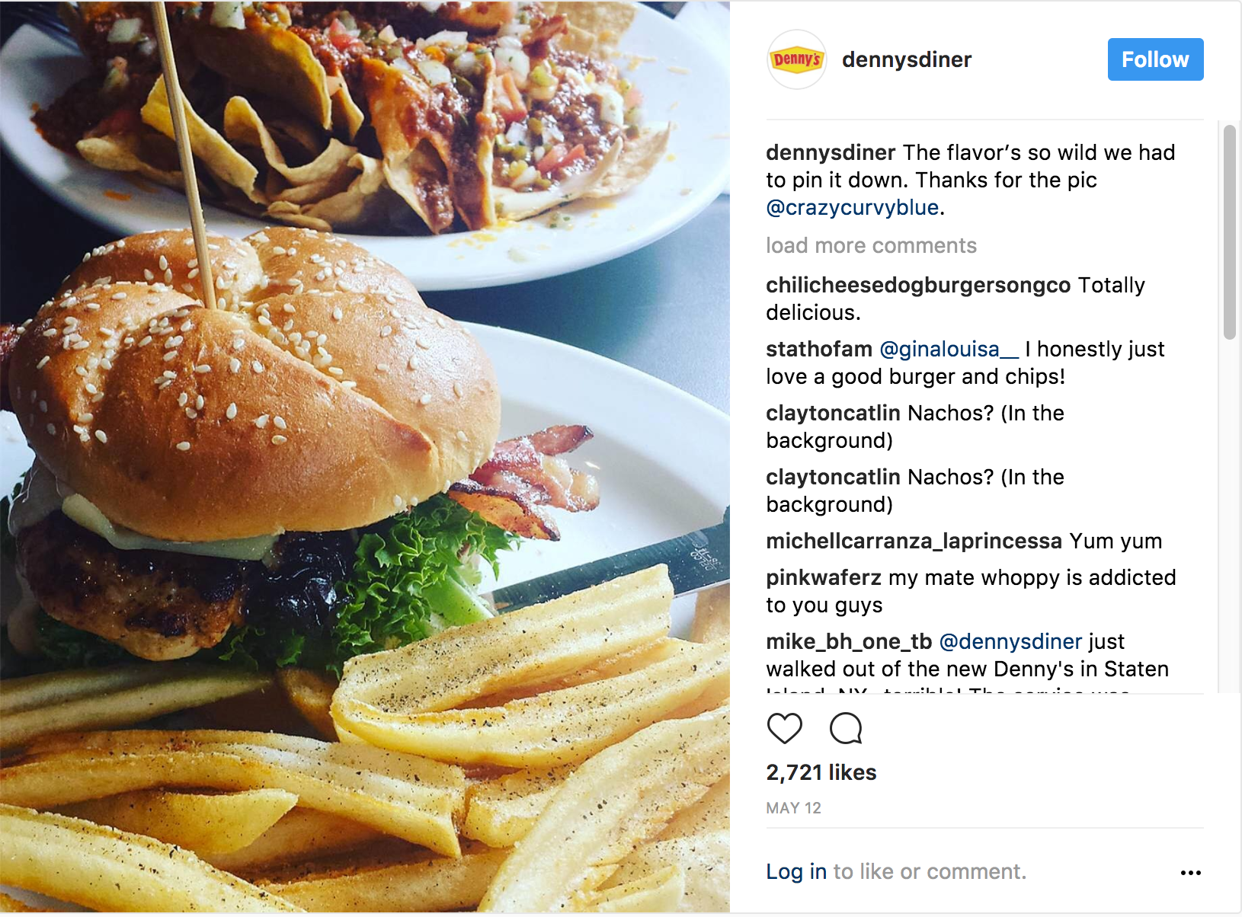Open dennysdiner profile name in header
The height and width of the screenshot is (917, 1242).
click(907, 59)
